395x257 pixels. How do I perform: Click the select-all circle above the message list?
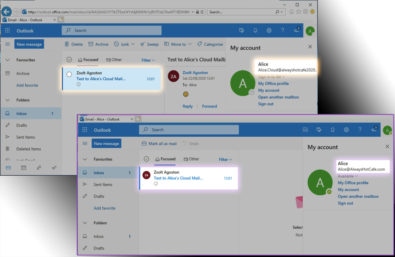click(x=69, y=59)
